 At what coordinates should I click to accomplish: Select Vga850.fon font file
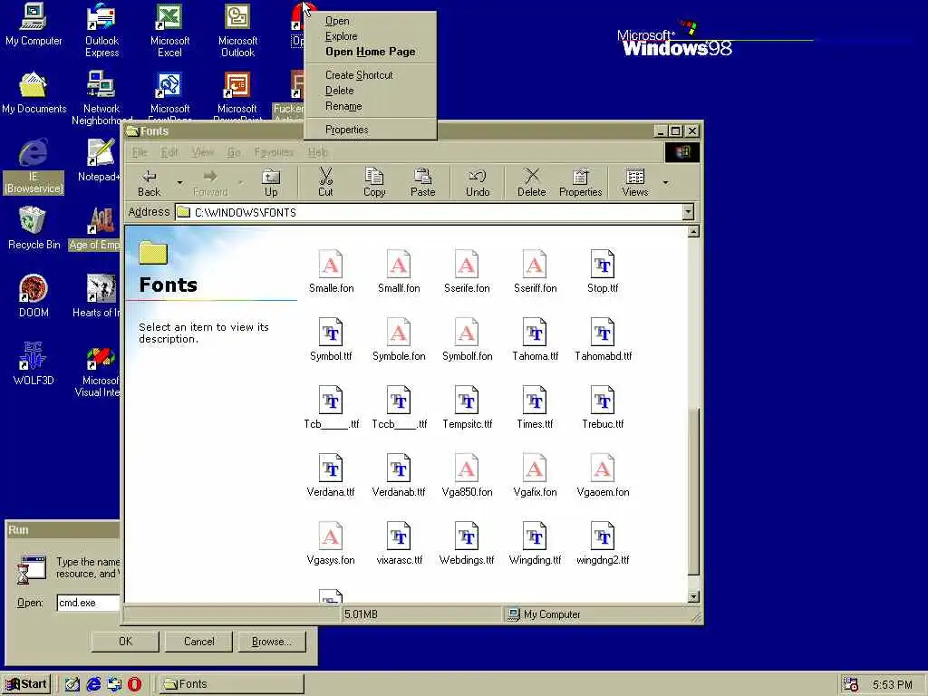[467, 476]
